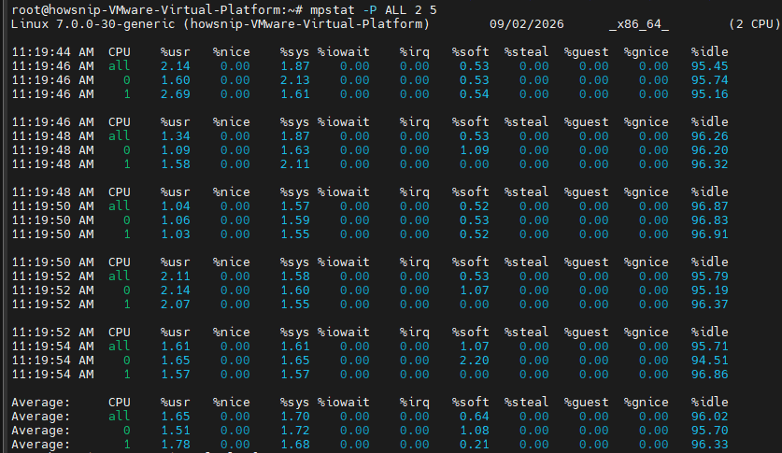
Task: Pick the %idle value "95.16"
Action: pyautogui.click(x=710, y=93)
